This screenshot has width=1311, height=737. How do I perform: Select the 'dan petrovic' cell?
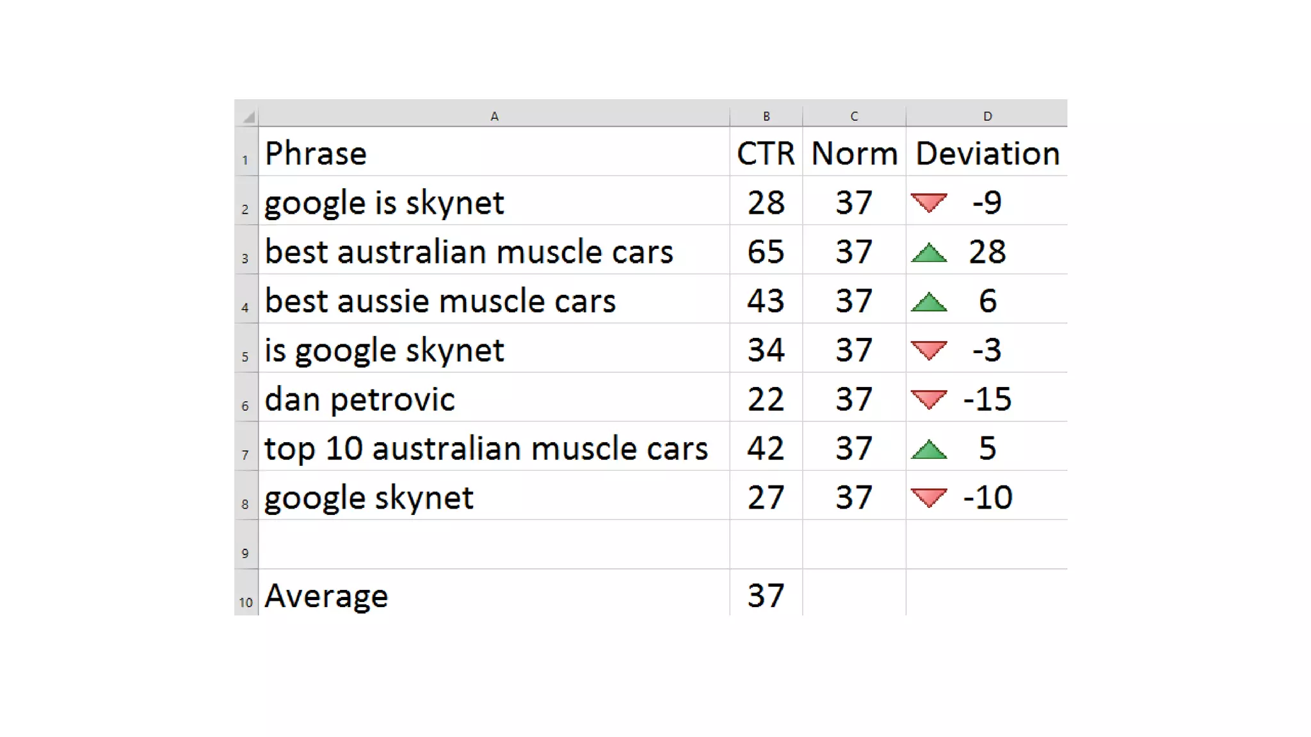click(x=360, y=399)
